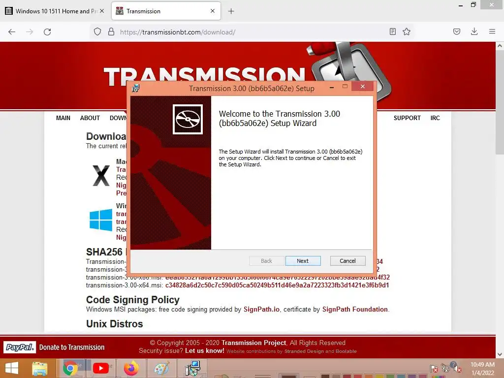Open the Firefox downloads panel
The width and height of the screenshot is (504, 378).
coord(474,31)
